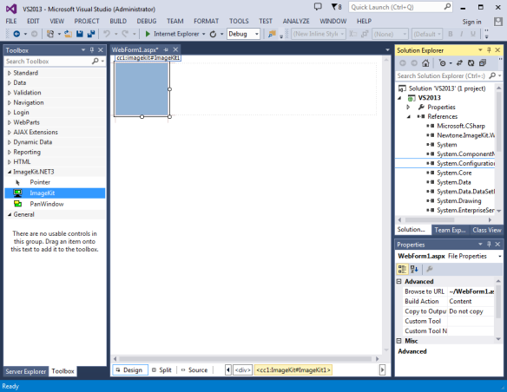Expand the Properties node in Solution Explorer
507x392 pixels.
[408, 108]
